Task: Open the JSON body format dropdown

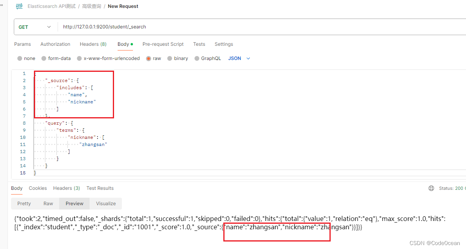Action: (x=239, y=58)
